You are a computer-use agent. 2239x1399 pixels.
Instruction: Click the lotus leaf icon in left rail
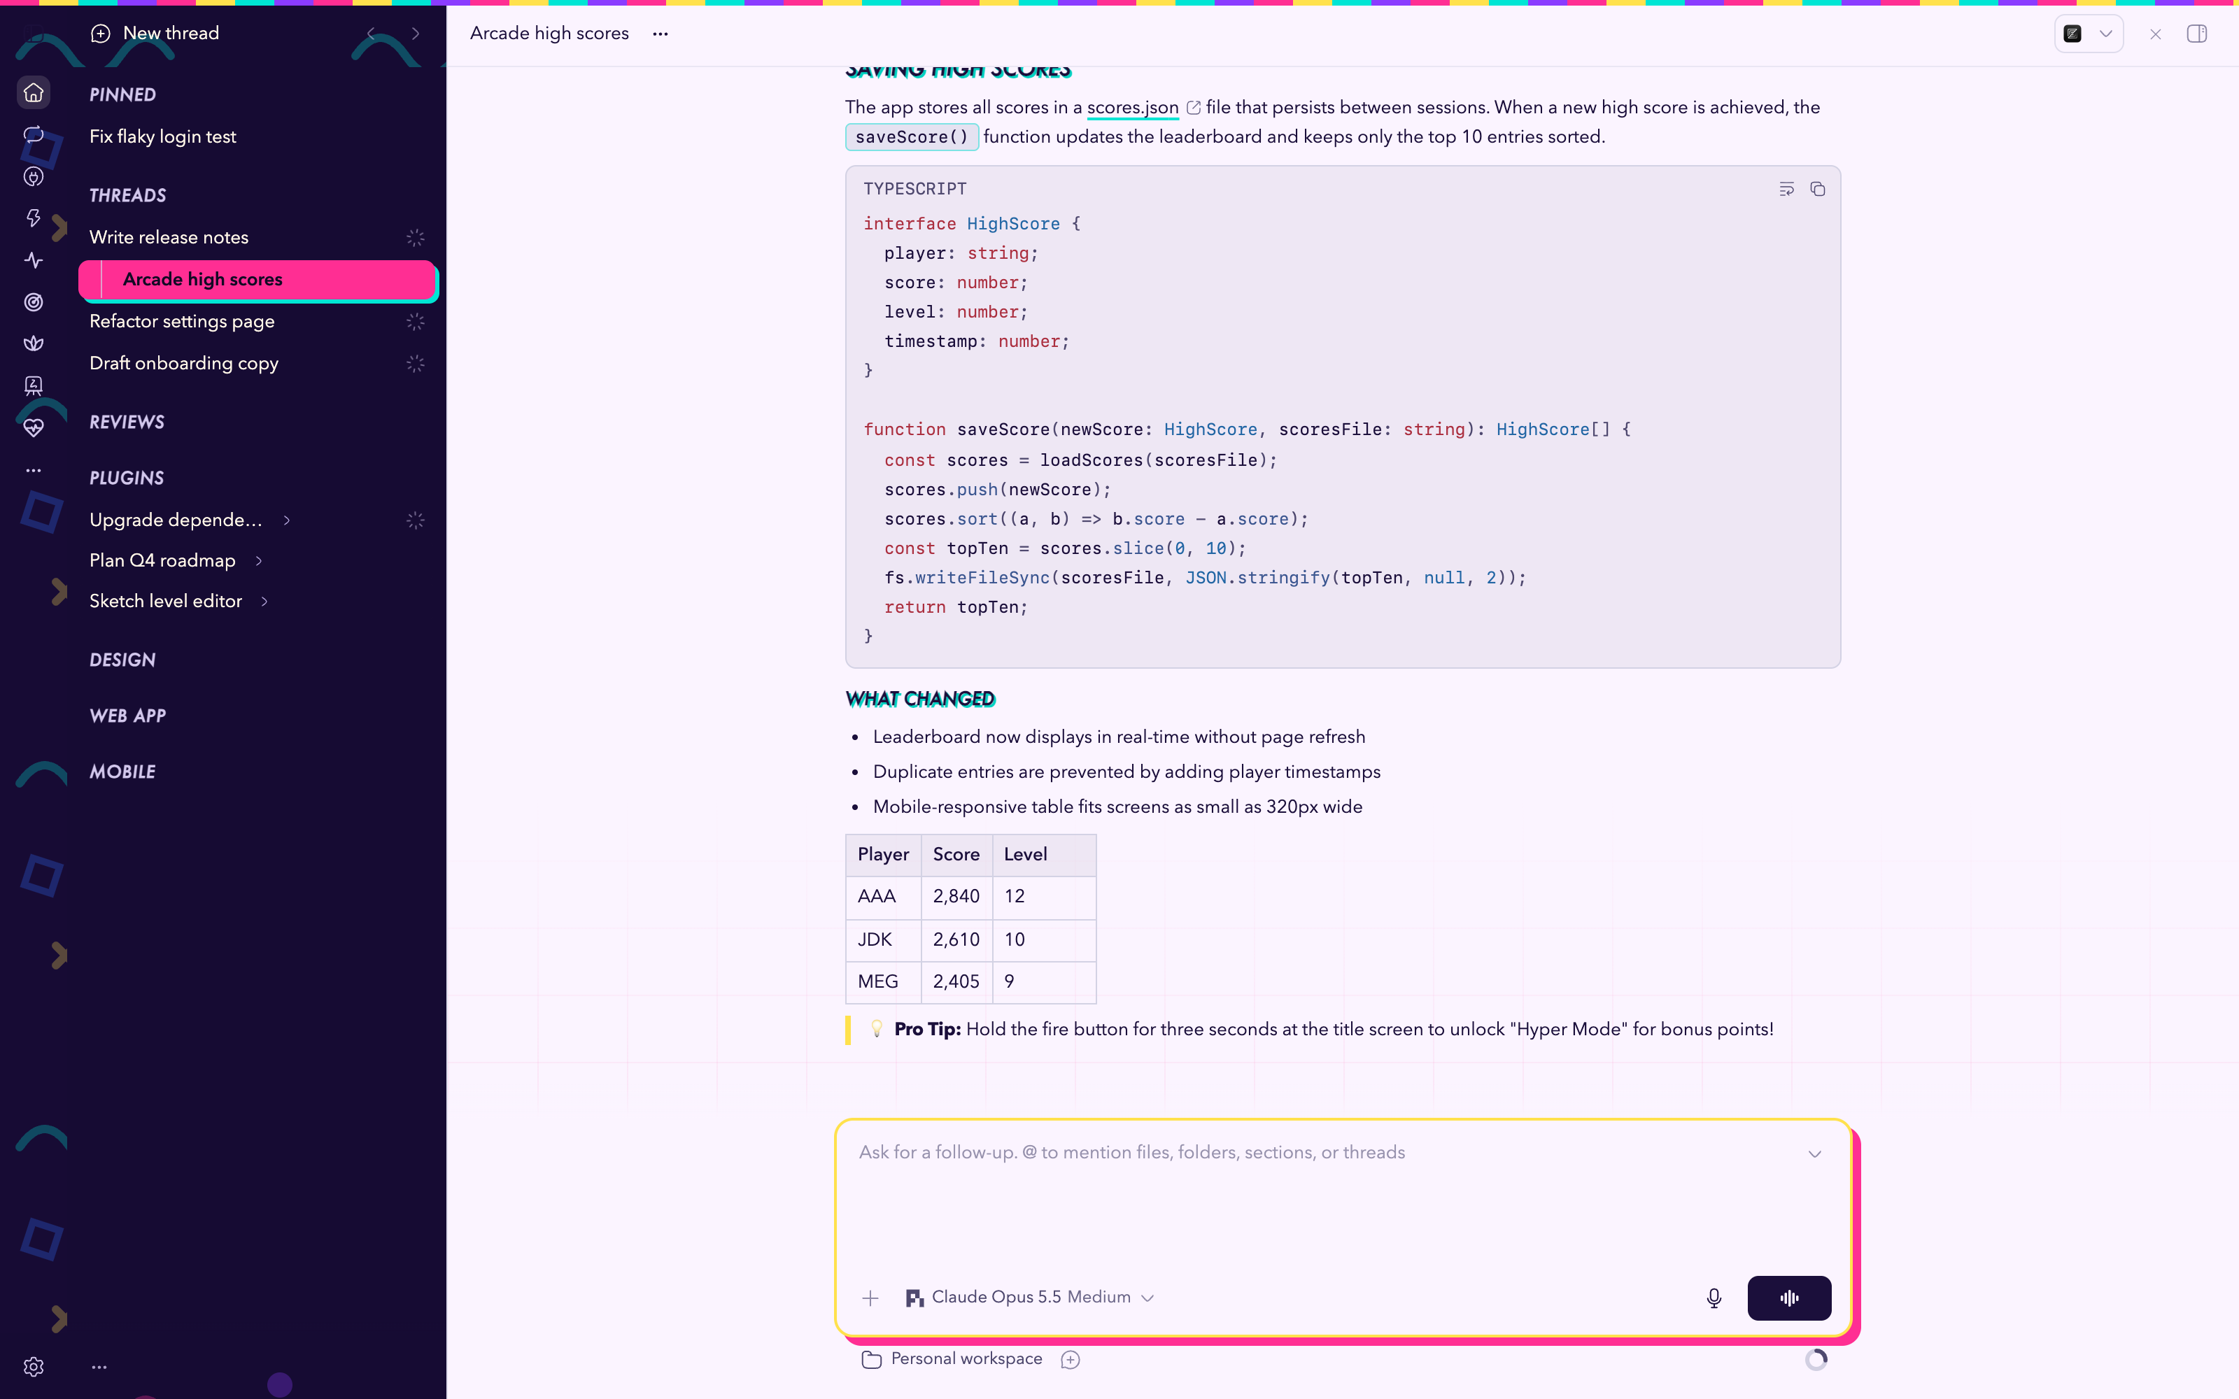34,344
